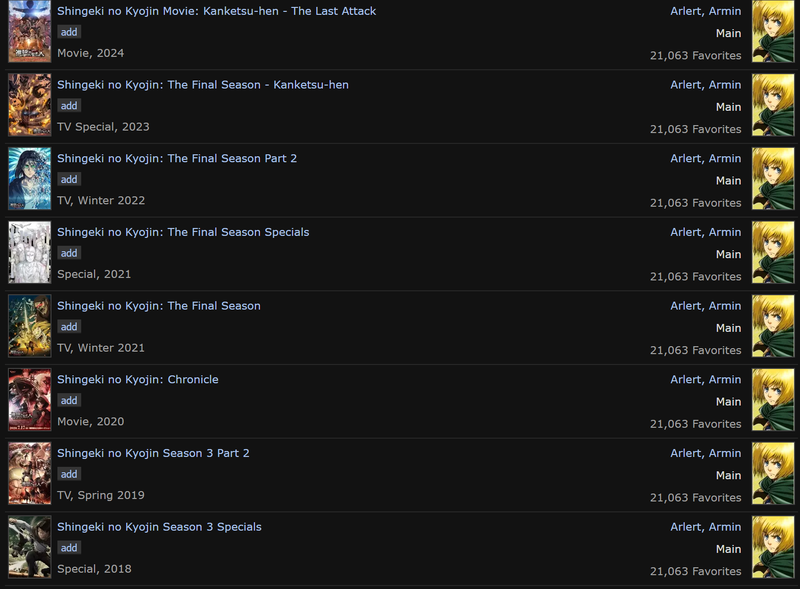Open Shingeki no Kyojin: The Final Season Specials

click(x=183, y=232)
